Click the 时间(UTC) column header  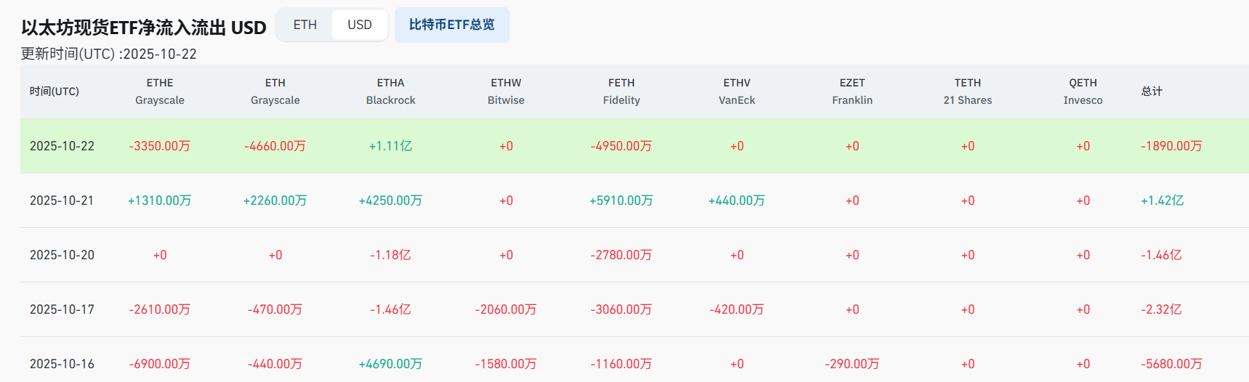point(55,92)
